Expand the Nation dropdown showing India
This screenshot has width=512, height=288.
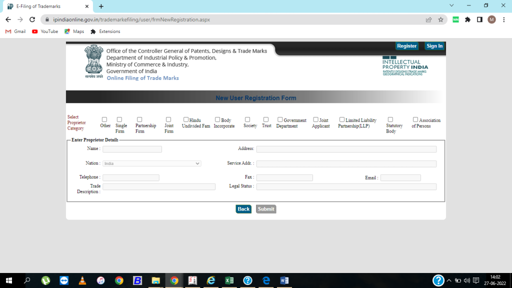coord(152,163)
